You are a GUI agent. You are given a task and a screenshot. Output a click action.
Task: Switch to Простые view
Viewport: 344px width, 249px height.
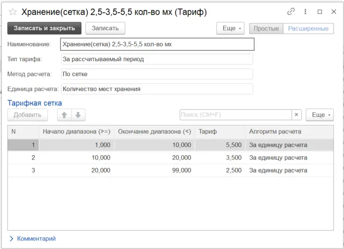[x=266, y=28]
